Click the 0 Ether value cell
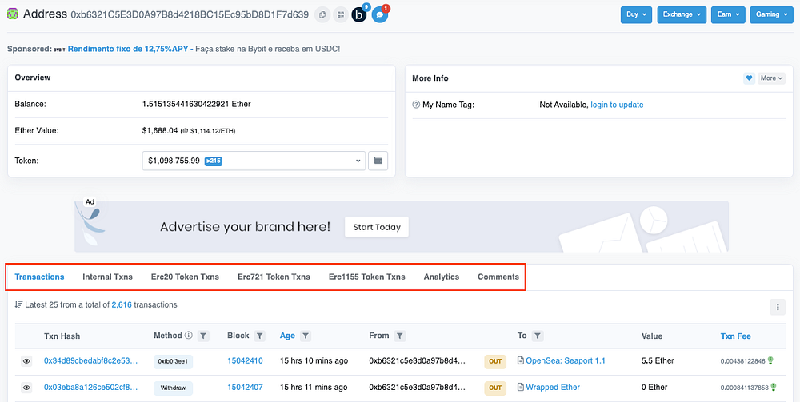The height and width of the screenshot is (402, 800). click(654, 388)
